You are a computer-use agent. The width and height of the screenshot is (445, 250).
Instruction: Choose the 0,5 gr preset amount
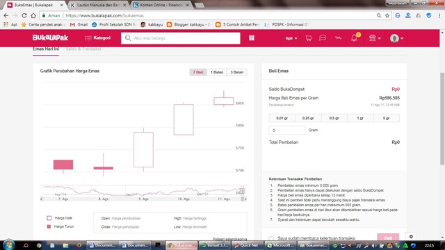point(334,118)
